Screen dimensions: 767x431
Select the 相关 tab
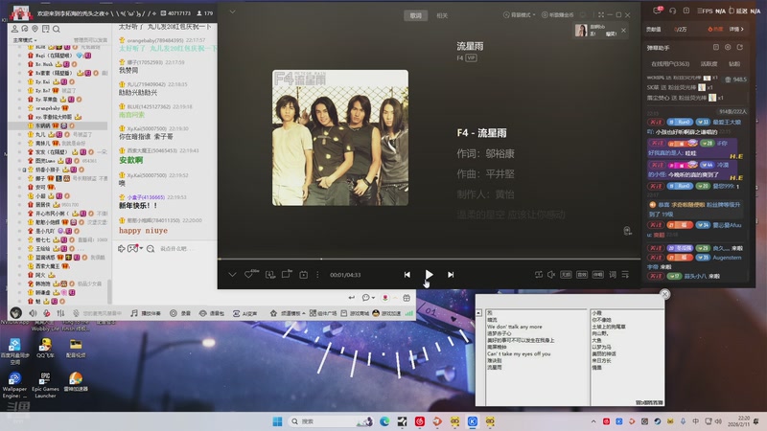click(442, 15)
